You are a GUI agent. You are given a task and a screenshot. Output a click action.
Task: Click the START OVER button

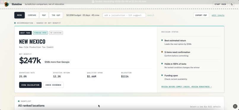pos(220,4)
